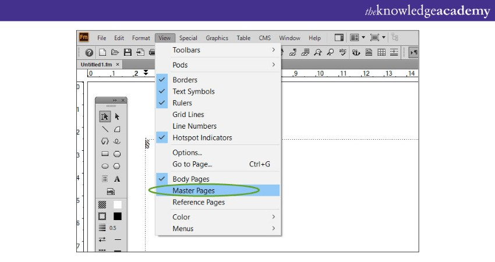This screenshot has width=495, height=262.
Task: Close the Untitled1.fm document tab
Action: [x=118, y=65]
